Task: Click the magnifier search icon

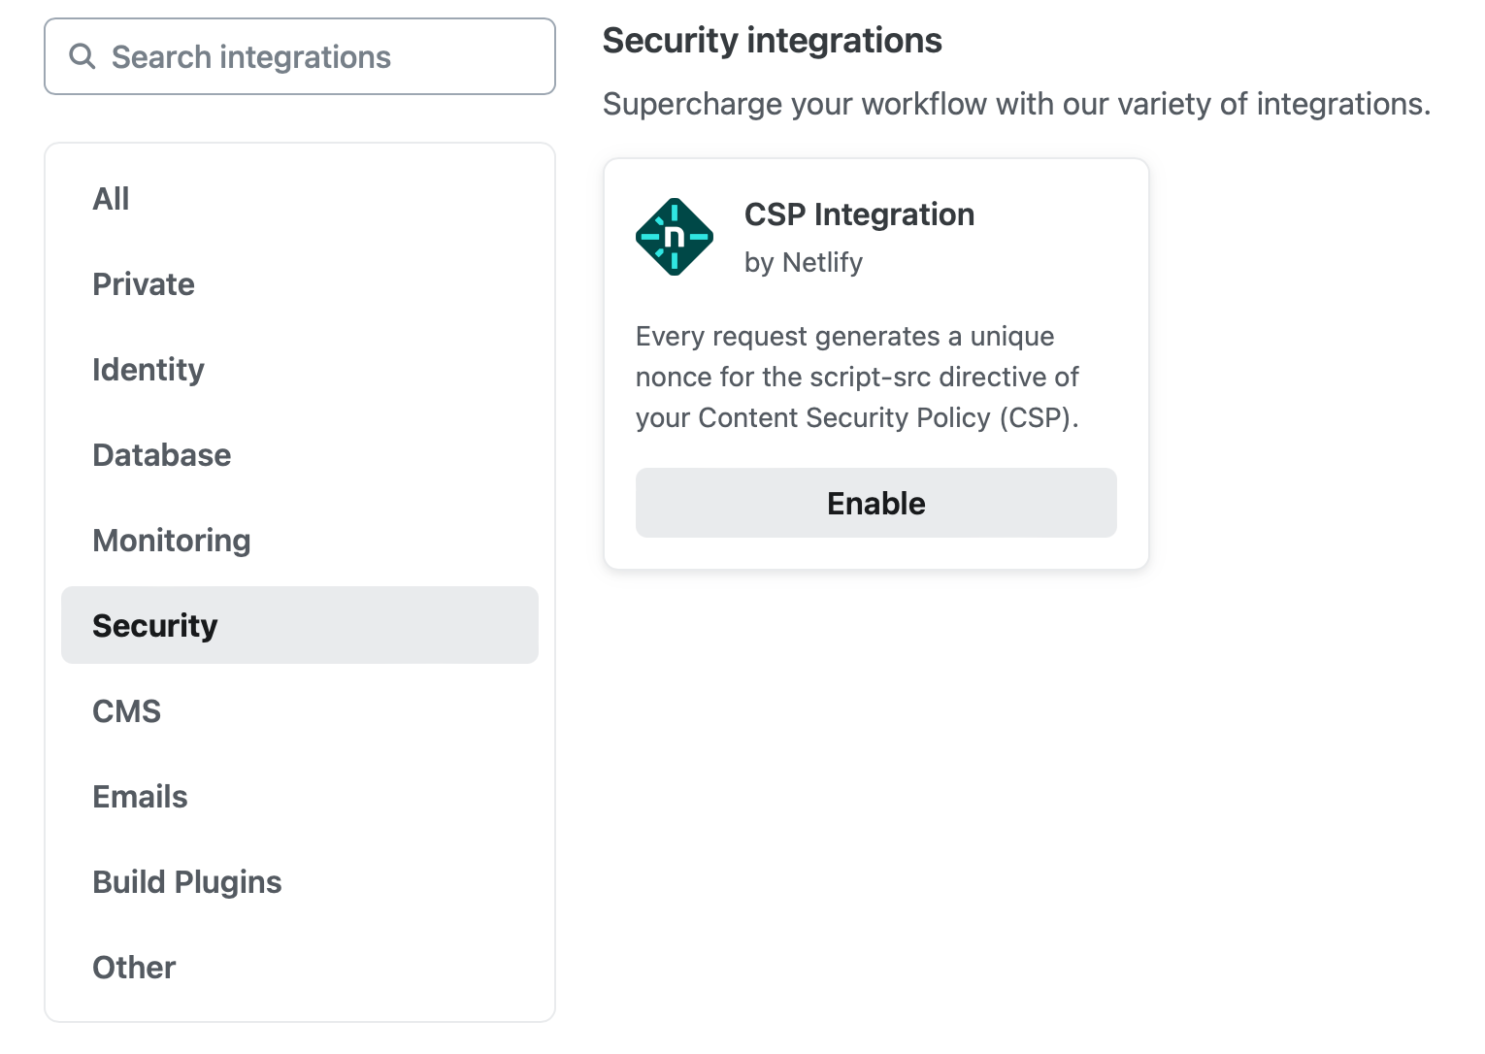Action: coord(82,56)
